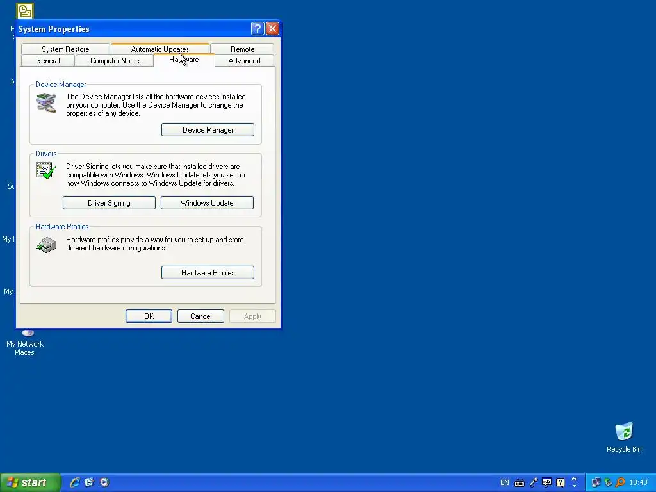The image size is (656, 492).
Task: Click the language bar microphone icon
Action: click(x=534, y=483)
